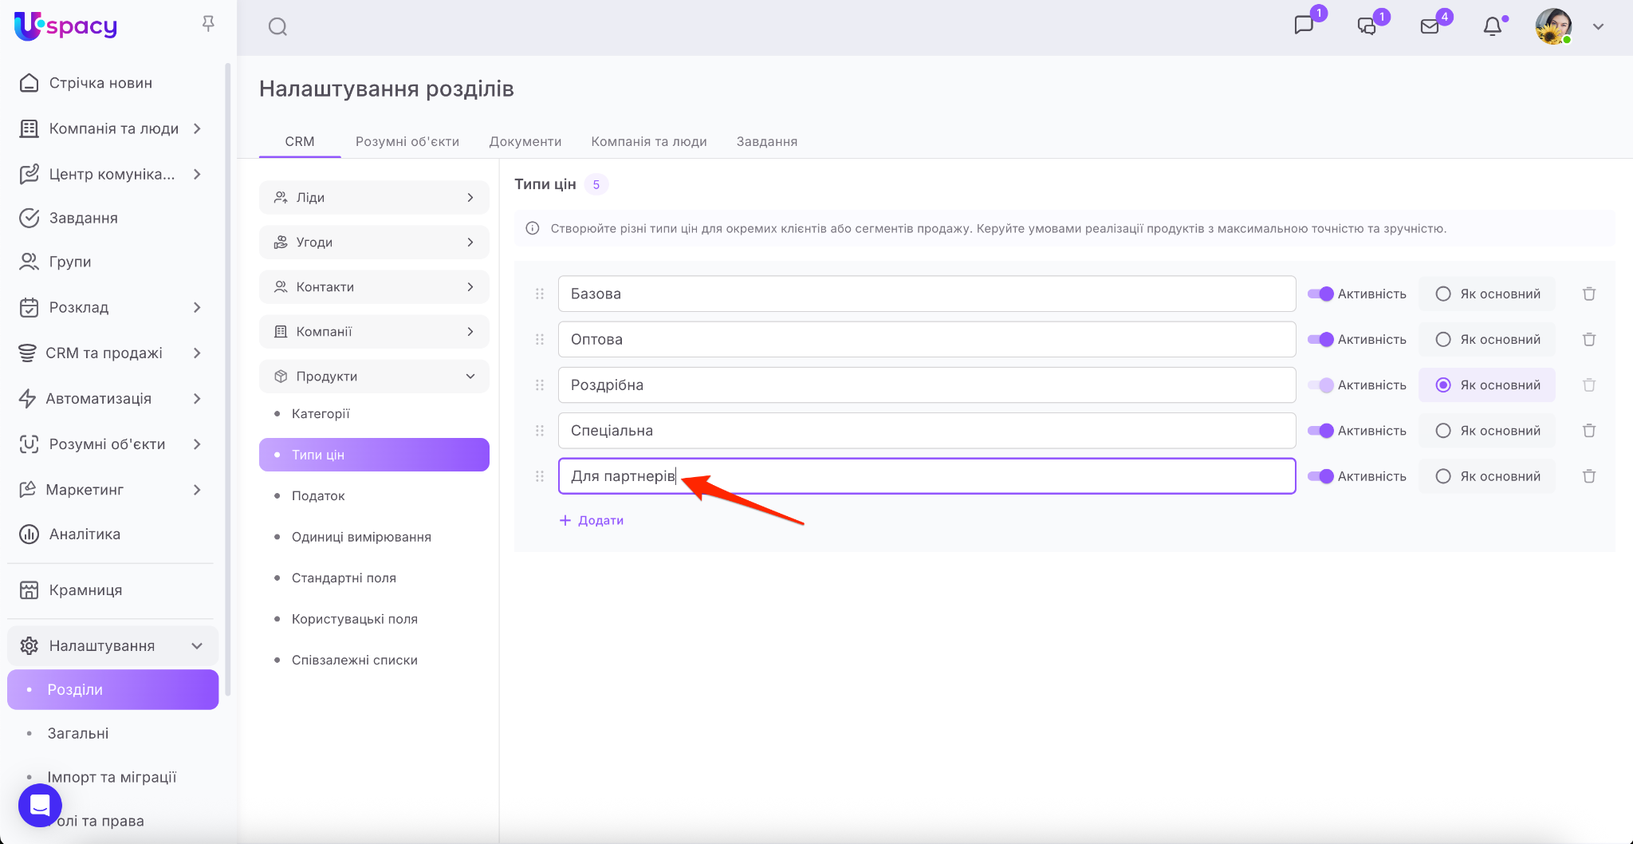Open user profile dropdown arrow
1633x844 pixels.
point(1598,26)
